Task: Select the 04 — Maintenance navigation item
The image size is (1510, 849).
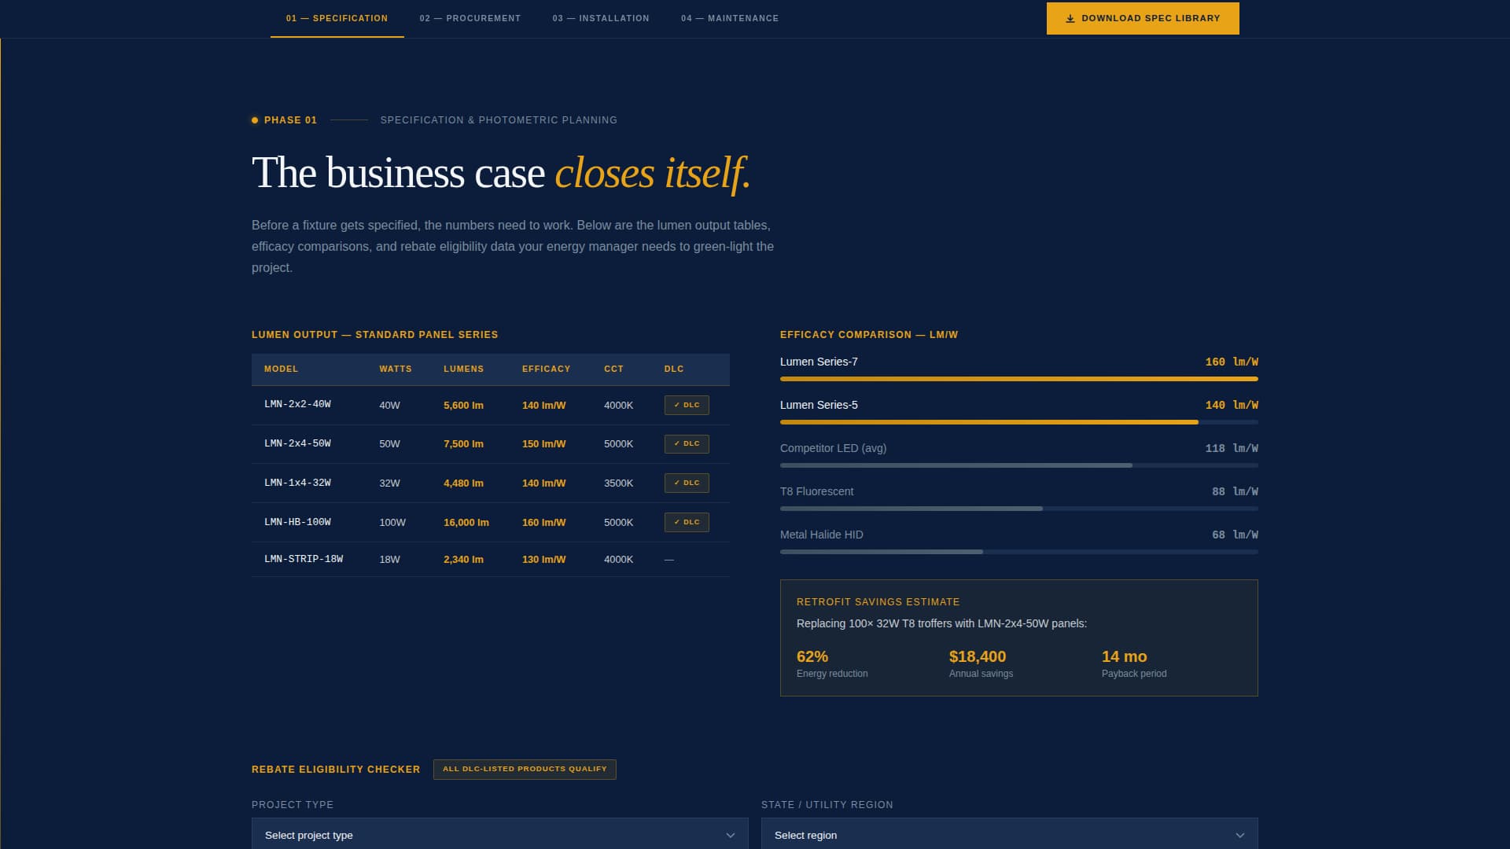Action: pos(730,17)
